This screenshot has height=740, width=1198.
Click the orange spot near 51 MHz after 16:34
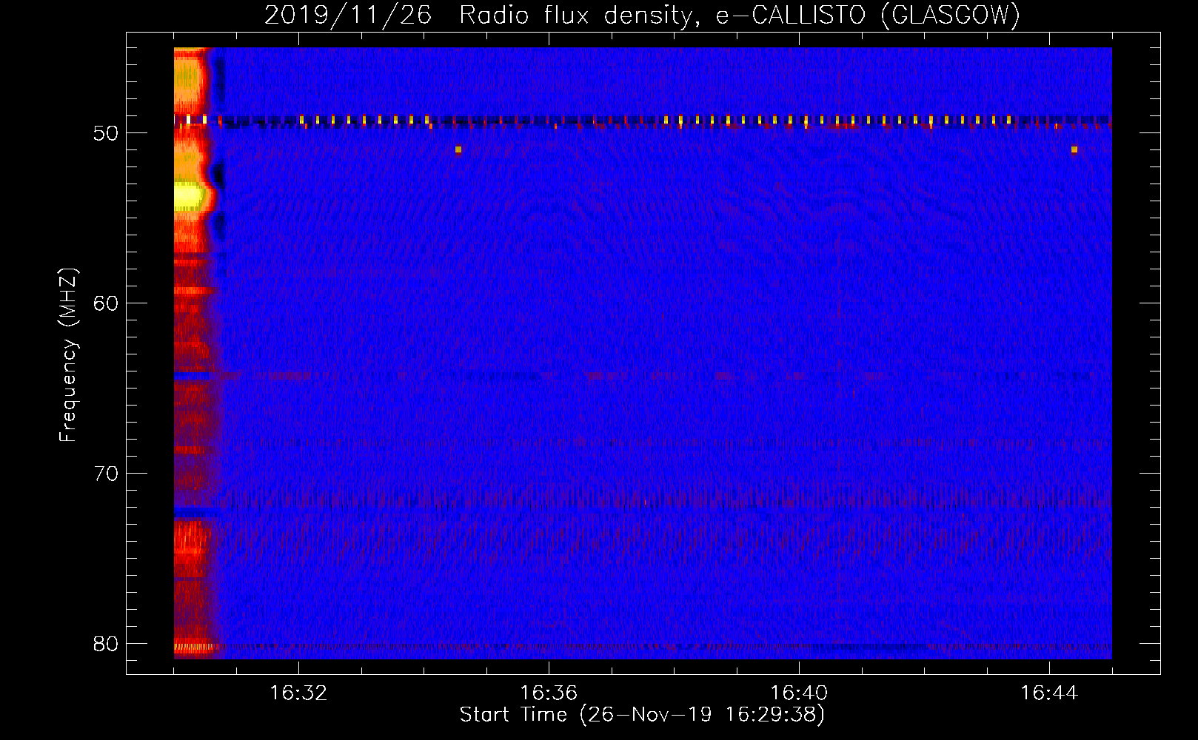[458, 149]
